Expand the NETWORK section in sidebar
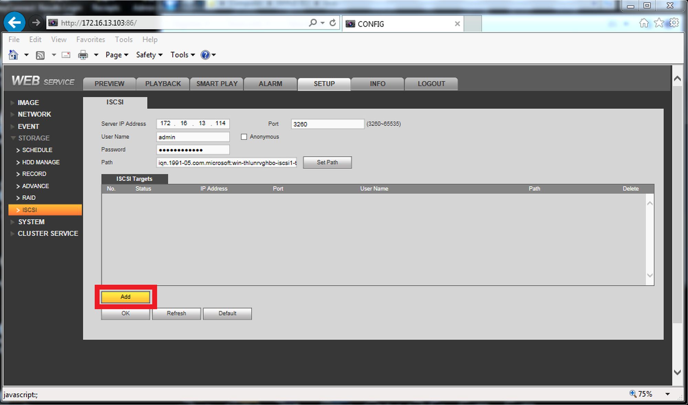Viewport: 688px width, 405px height. tap(34, 114)
